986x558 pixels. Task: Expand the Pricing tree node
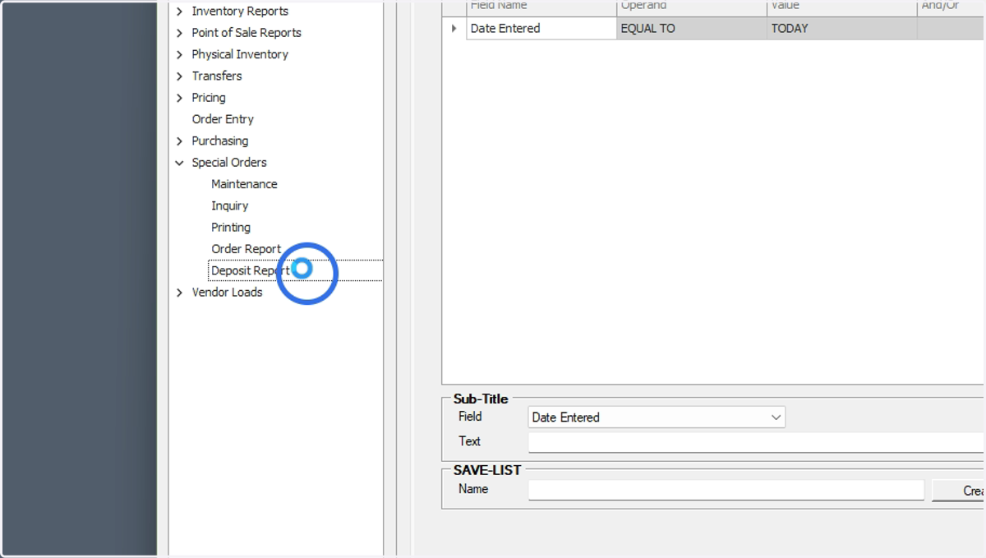pyautogui.click(x=179, y=98)
